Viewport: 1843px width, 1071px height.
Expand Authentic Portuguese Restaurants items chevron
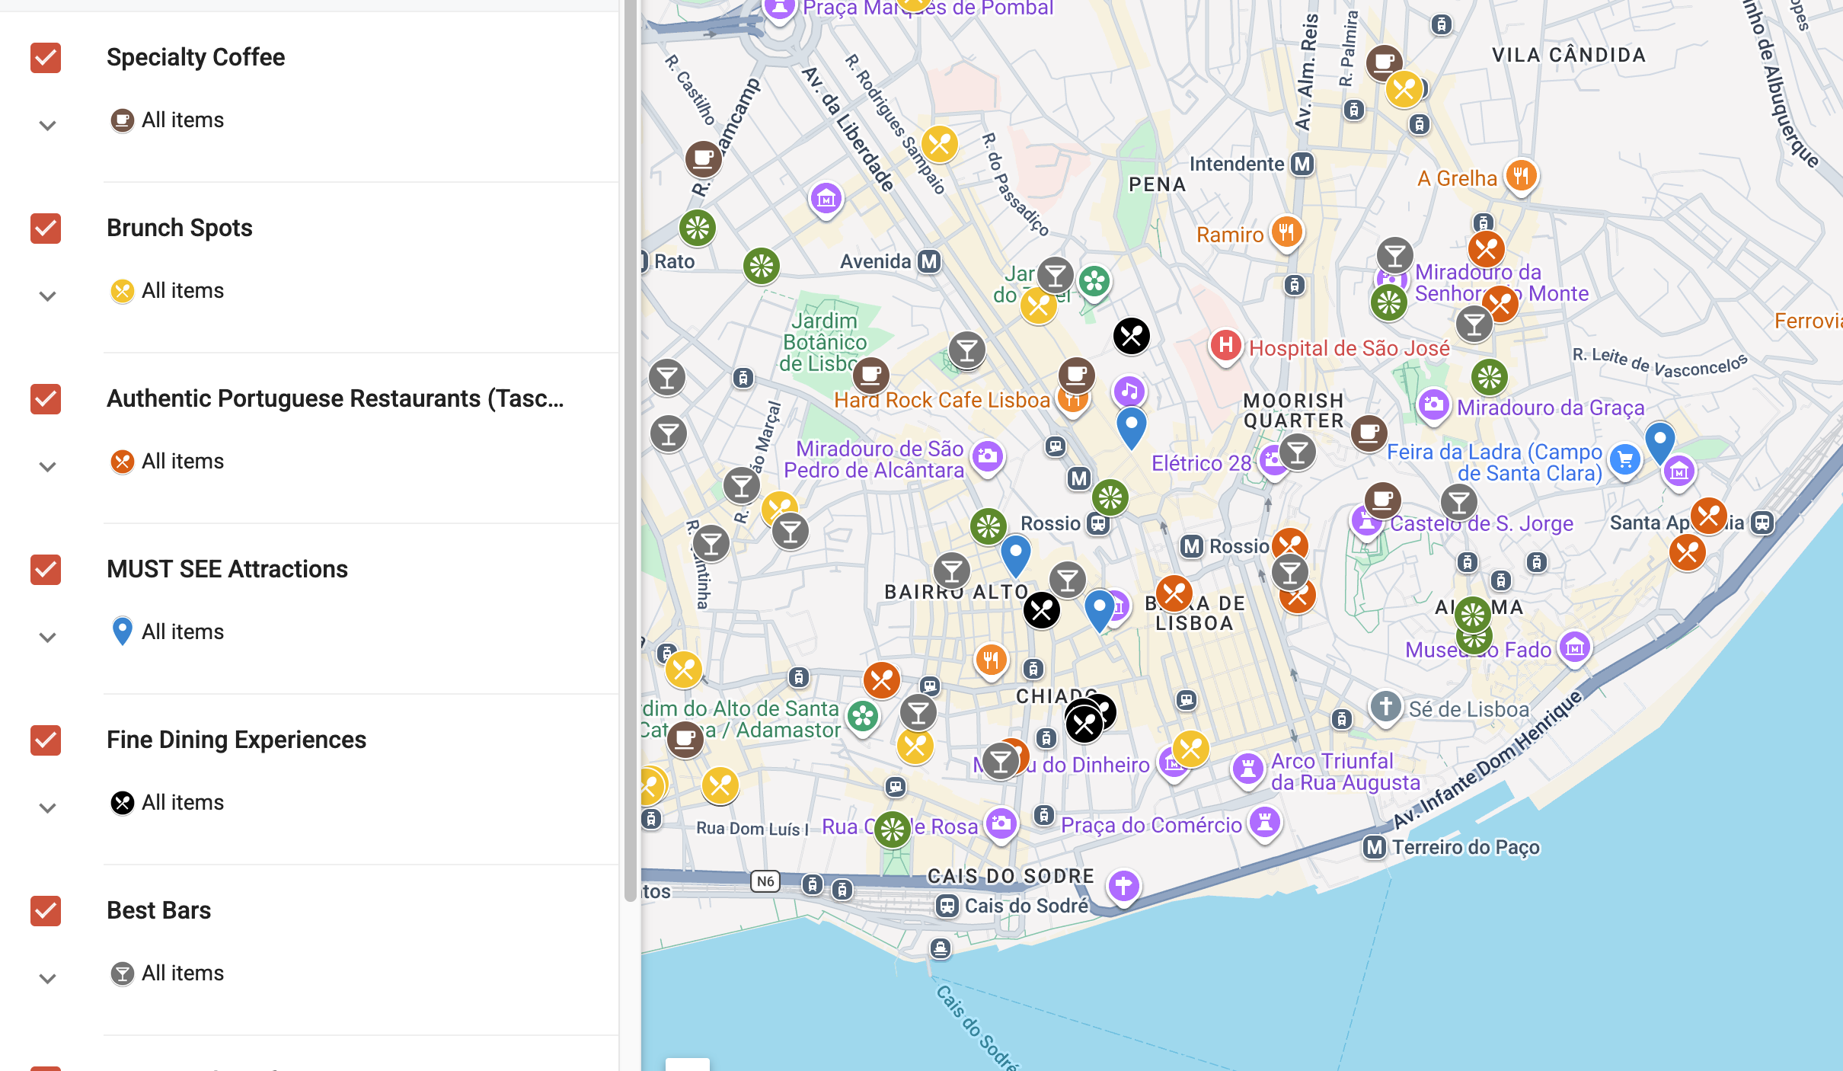point(47,467)
